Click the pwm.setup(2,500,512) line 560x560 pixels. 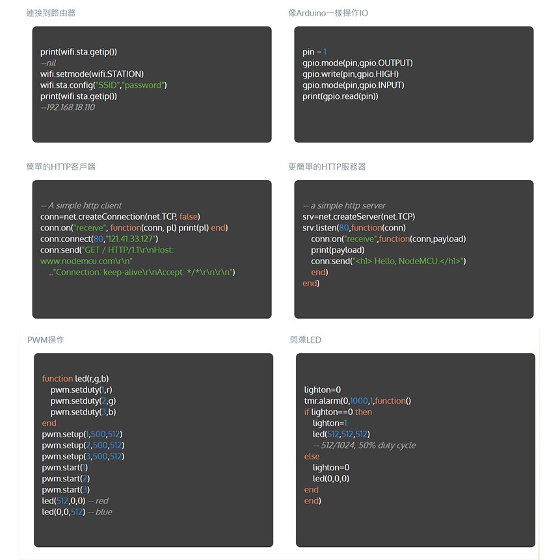coord(83,446)
